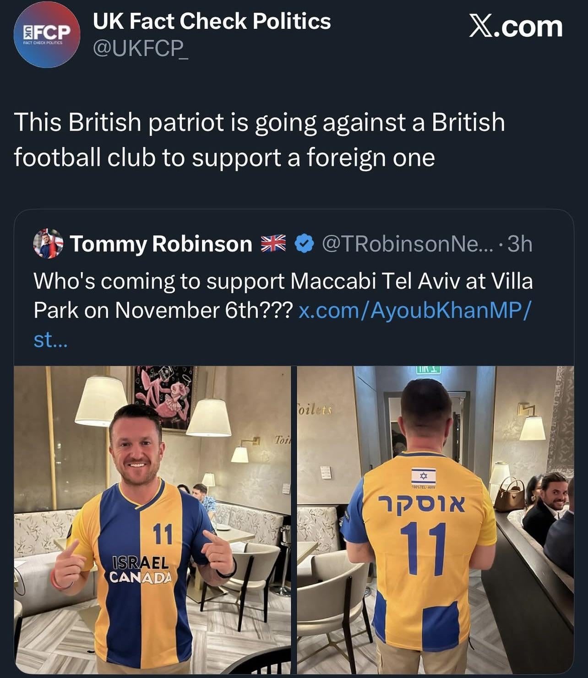Click the 3h timestamp

point(520,244)
